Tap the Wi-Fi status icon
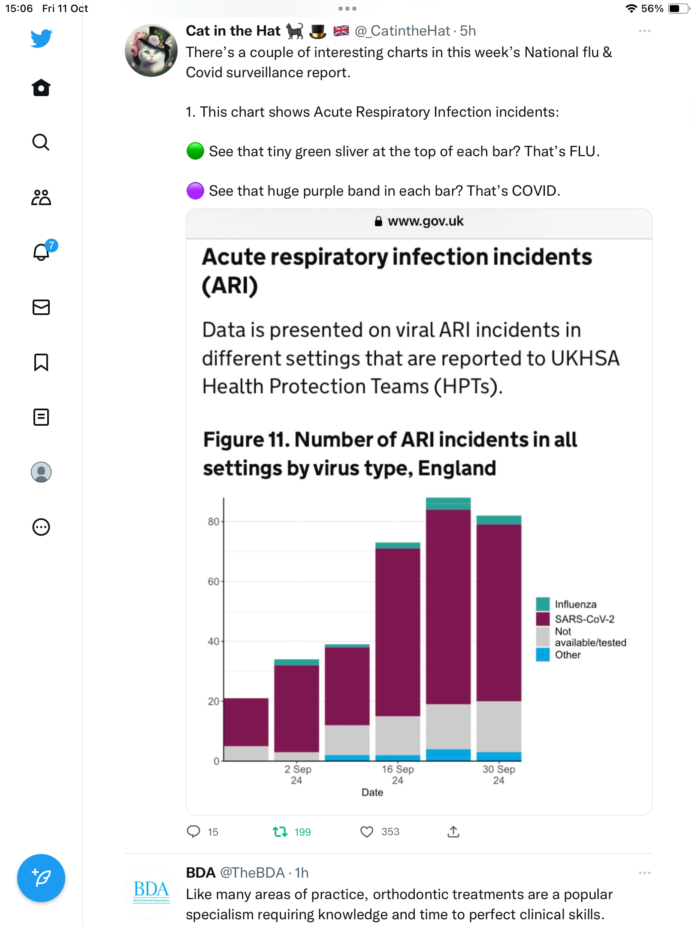The width and height of the screenshot is (695, 927). point(631,9)
